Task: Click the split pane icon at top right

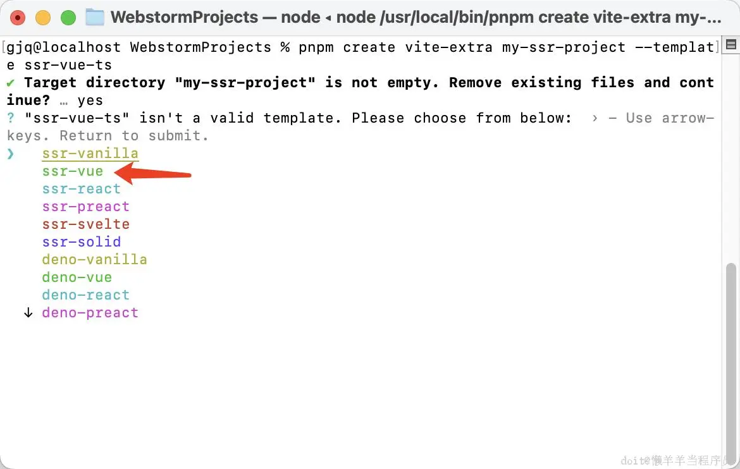Action: click(731, 45)
